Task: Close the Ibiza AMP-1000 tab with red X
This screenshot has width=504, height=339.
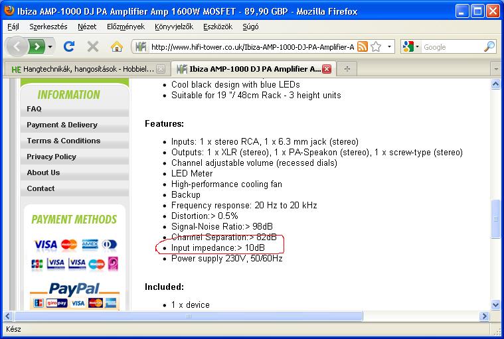Action: tap(327, 69)
